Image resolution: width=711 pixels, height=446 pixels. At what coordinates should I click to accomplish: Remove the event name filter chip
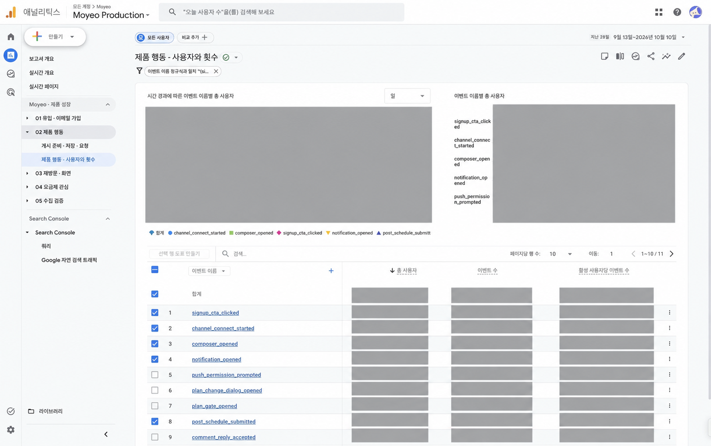click(x=216, y=71)
